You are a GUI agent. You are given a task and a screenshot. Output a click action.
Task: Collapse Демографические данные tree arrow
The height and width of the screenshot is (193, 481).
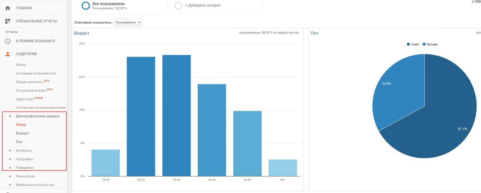pyautogui.click(x=10, y=116)
